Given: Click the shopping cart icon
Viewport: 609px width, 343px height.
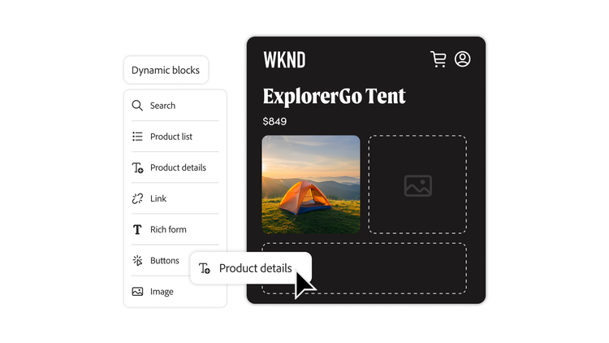Looking at the screenshot, I should [x=438, y=59].
